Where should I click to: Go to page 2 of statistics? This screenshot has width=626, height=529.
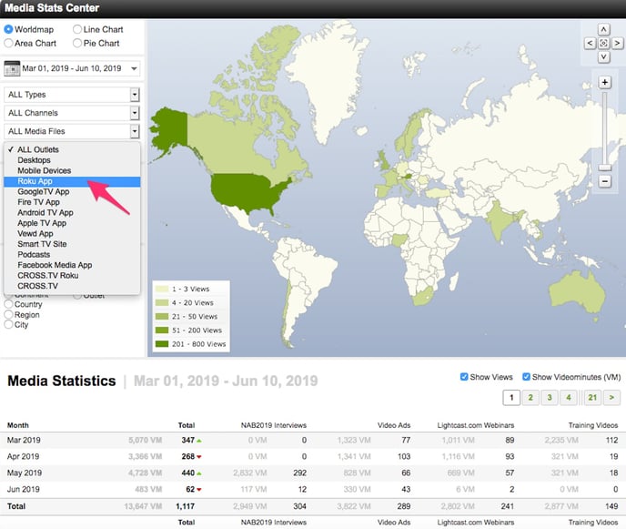530,398
